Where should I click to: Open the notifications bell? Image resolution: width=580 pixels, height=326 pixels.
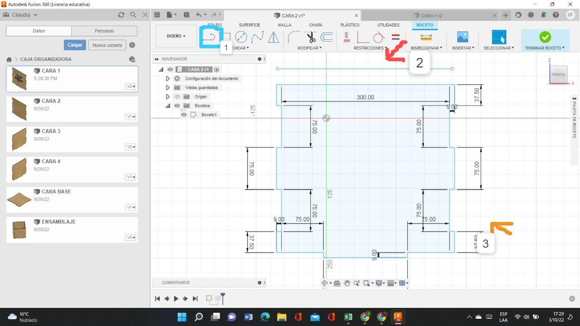(544, 15)
